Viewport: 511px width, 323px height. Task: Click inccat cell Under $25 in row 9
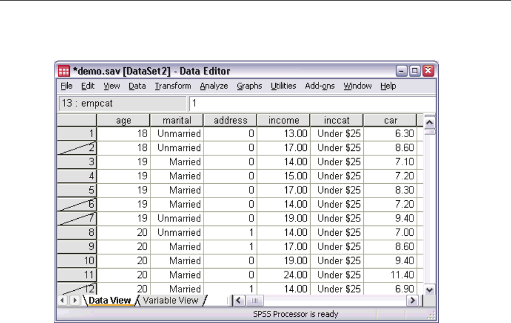click(x=337, y=246)
